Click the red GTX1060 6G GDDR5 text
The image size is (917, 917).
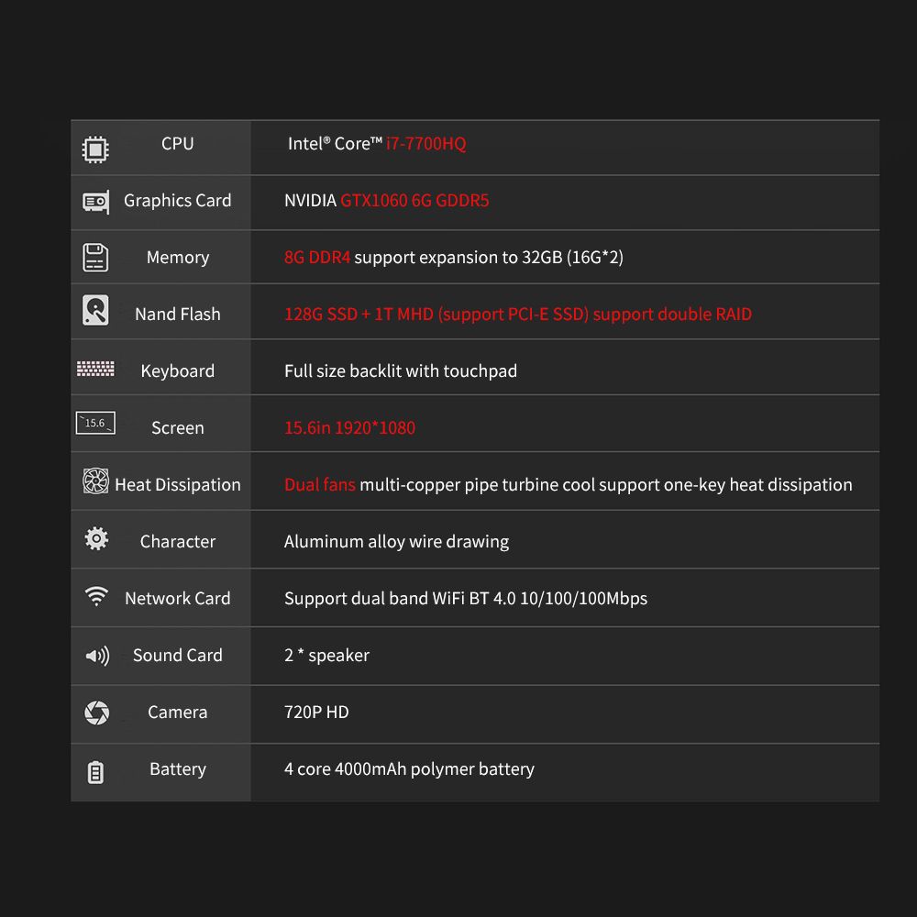pos(414,201)
